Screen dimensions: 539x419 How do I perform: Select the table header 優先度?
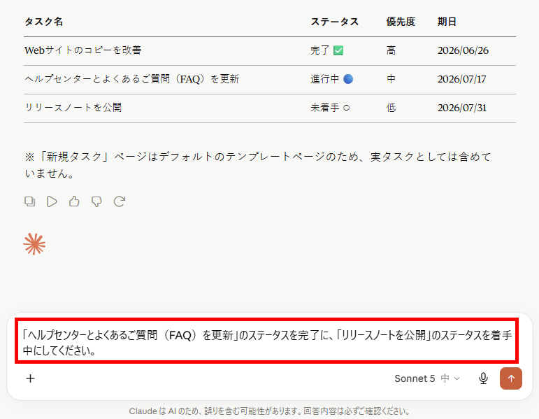(401, 22)
